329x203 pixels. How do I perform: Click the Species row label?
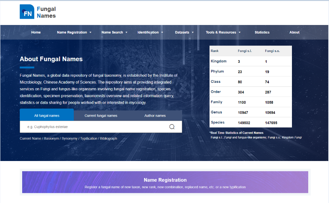click(217, 122)
